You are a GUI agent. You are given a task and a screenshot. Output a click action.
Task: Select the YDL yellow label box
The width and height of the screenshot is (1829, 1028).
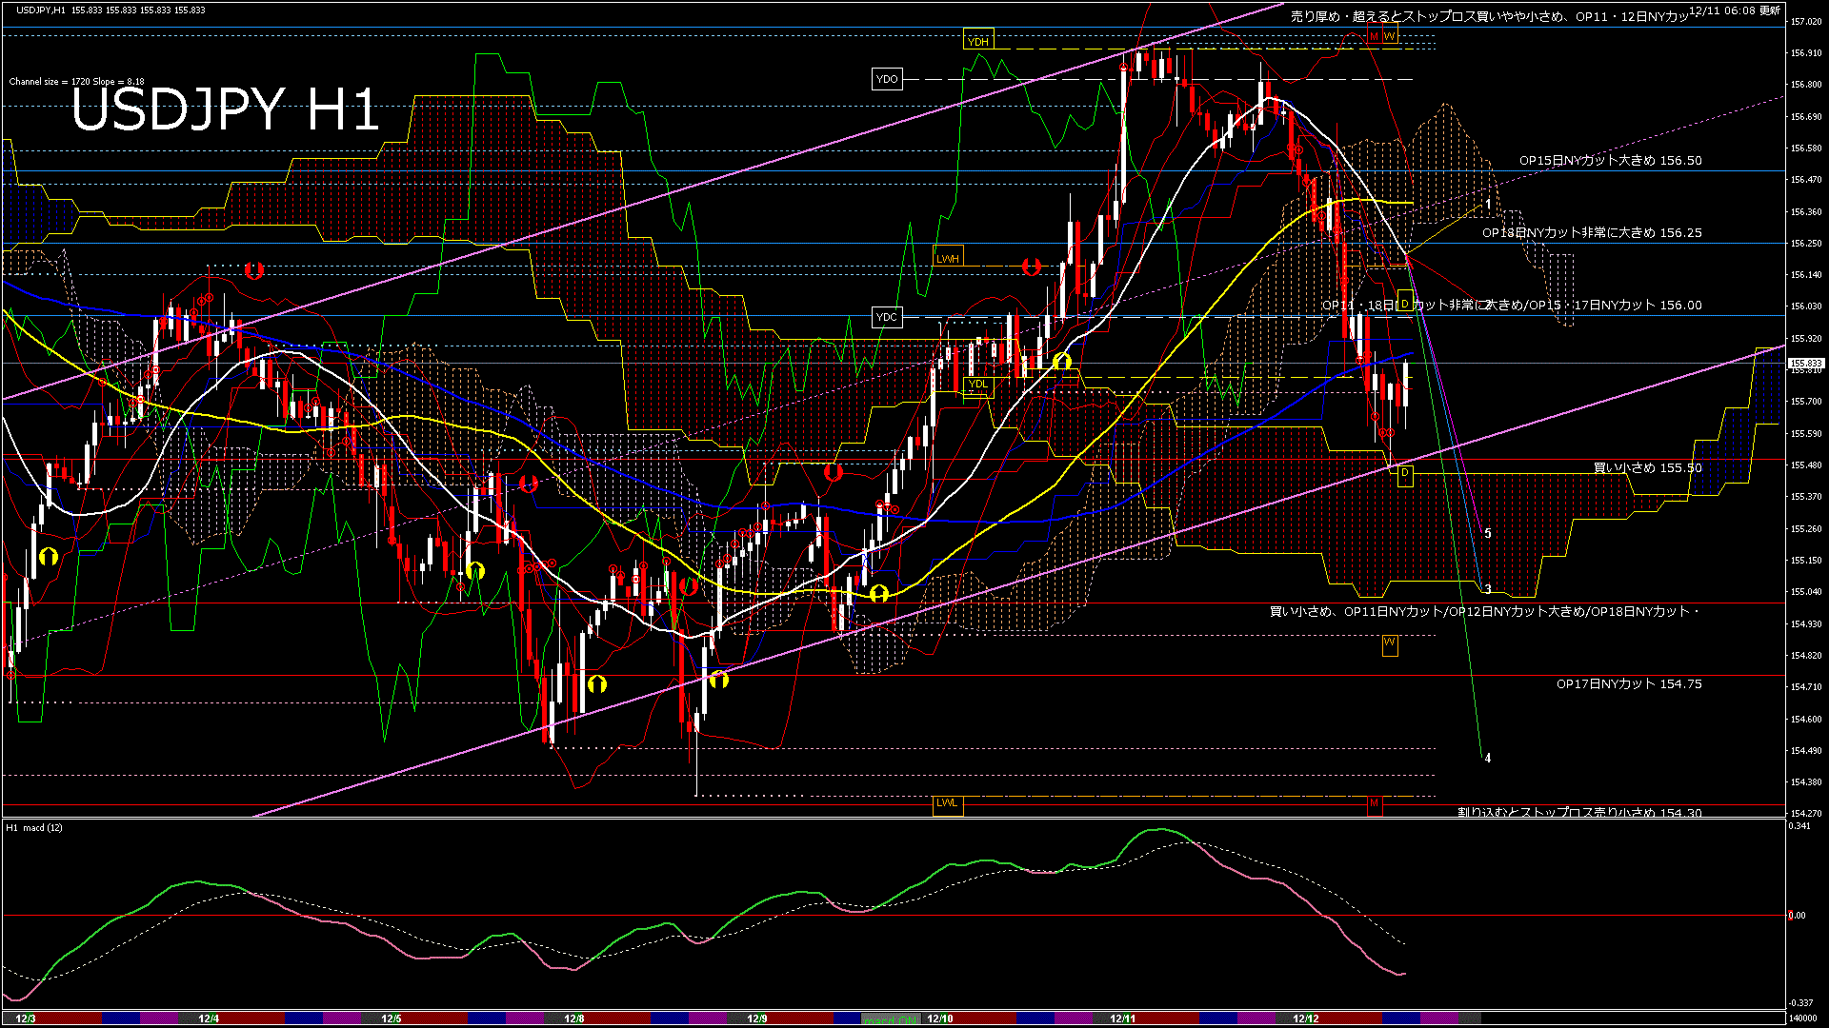pos(977,383)
